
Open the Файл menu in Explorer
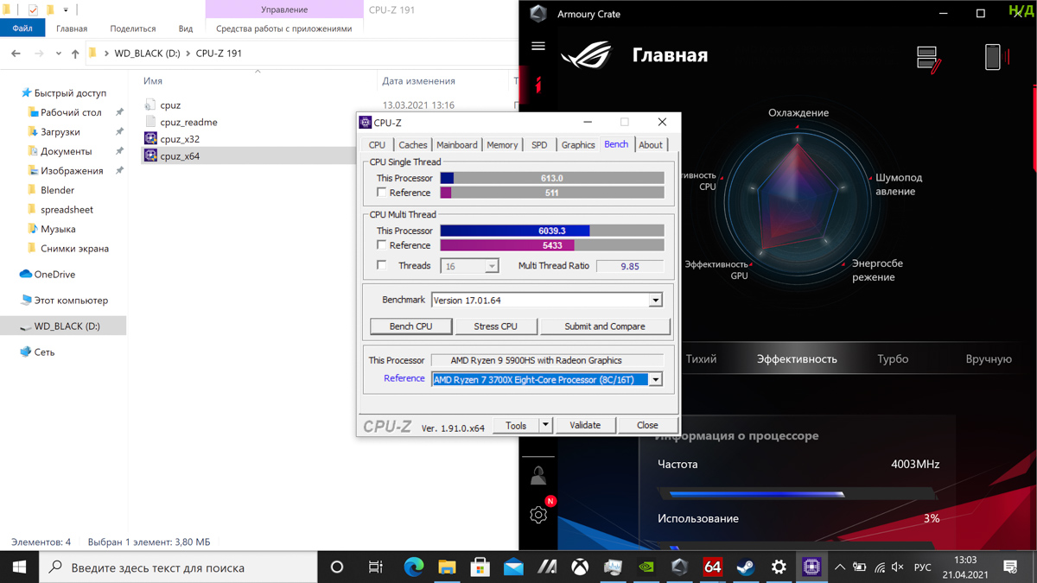(22, 29)
